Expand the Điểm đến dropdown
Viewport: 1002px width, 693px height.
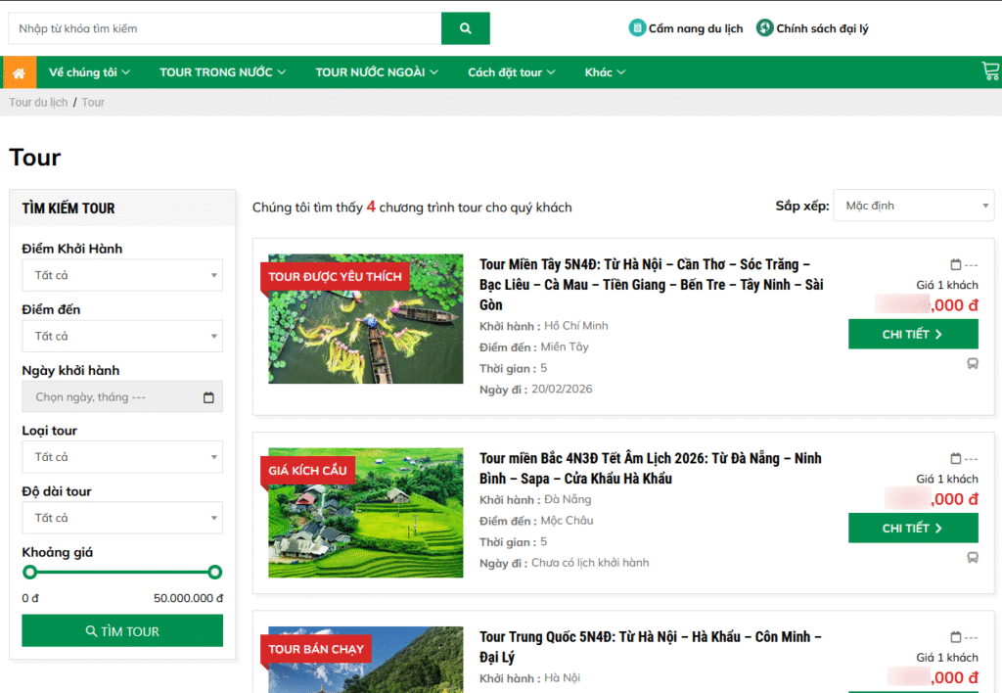[x=122, y=336]
